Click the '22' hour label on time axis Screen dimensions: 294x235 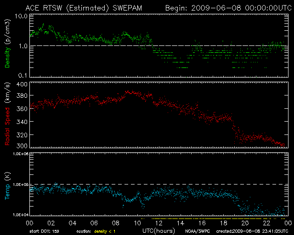point(266,223)
